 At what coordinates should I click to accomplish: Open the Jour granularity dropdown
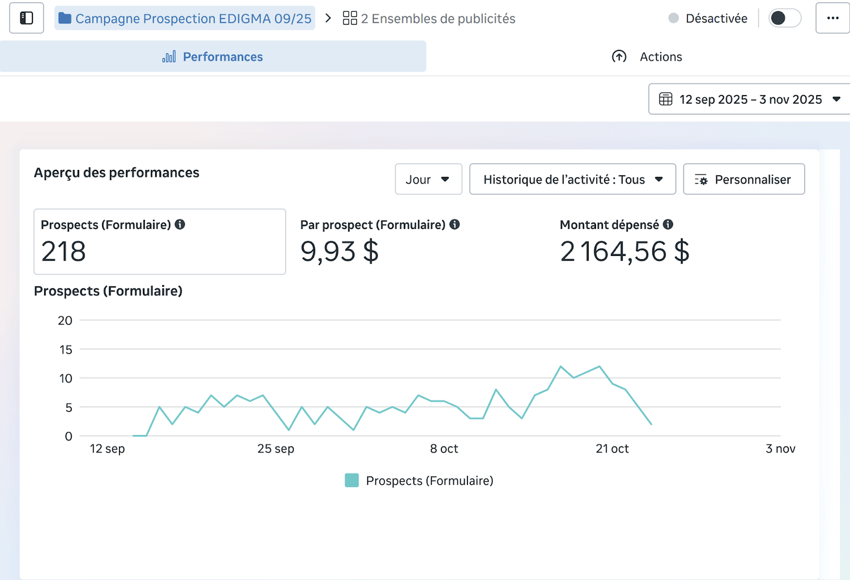(x=428, y=180)
